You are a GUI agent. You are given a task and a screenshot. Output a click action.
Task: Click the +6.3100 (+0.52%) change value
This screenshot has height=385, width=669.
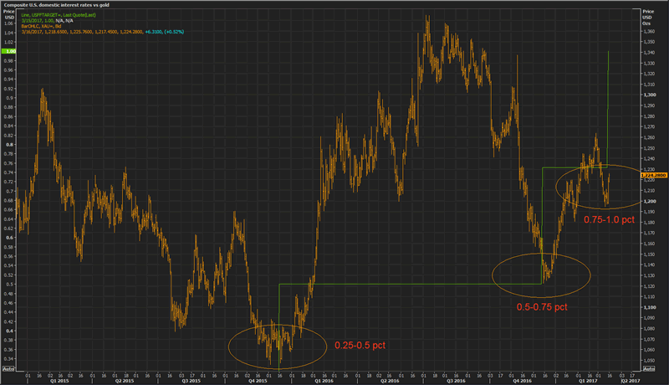pyautogui.click(x=164, y=32)
